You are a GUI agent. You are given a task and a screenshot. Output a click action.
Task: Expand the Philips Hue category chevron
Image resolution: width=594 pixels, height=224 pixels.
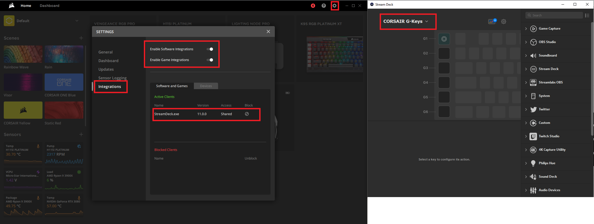pyautogui.click(x=526, y=163)
